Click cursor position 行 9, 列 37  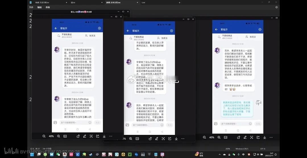(35, 149)
